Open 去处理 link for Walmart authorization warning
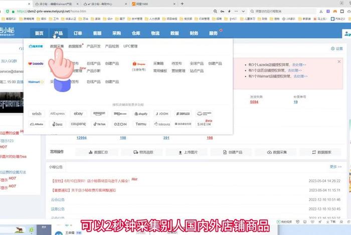Viewport: 351px width, 235px height. point(300,76)
